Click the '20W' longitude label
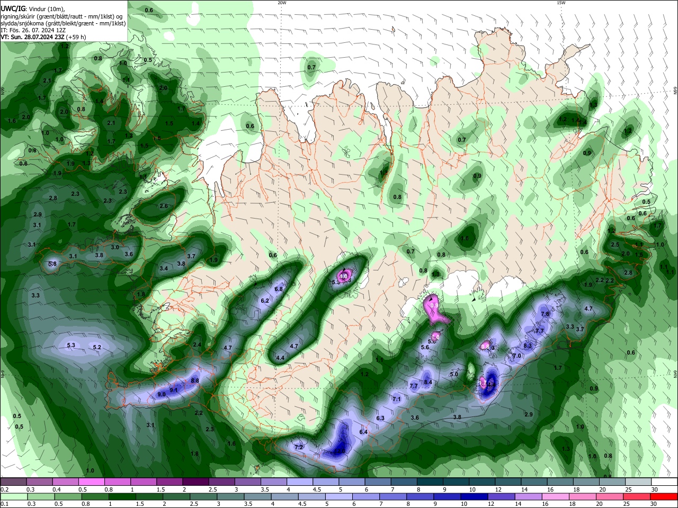The width and height of the screenshot is (678, 508). click(x=282, y=3)
